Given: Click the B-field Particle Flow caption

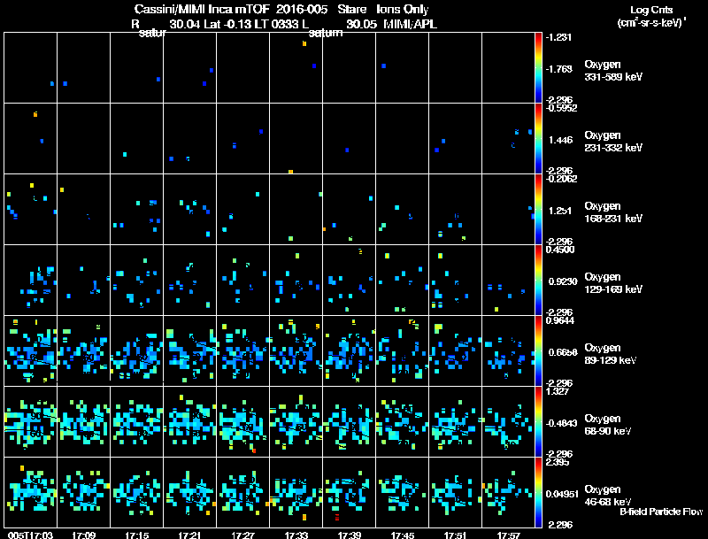Looking at the screenshot, I should click(x=661, y=512).
